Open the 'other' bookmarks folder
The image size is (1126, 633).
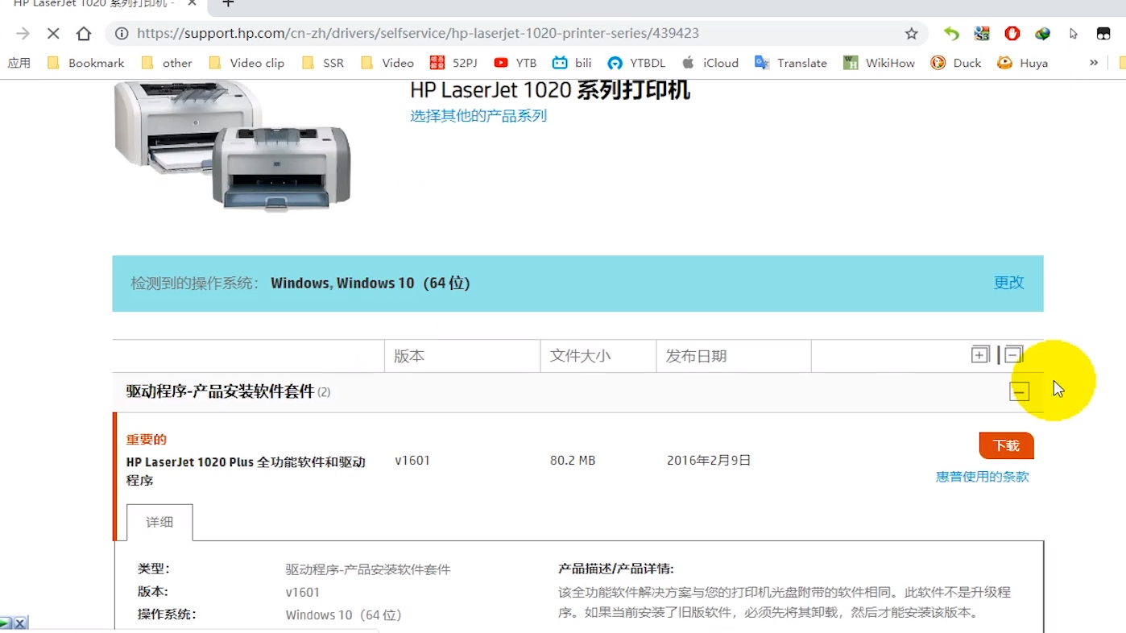(x=167, y=63)
